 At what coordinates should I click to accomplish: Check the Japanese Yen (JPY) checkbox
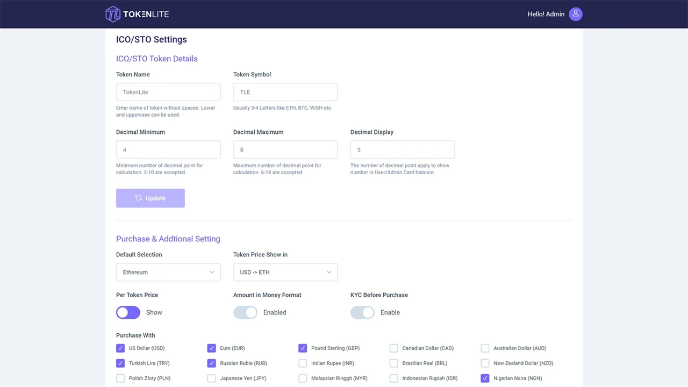tap(212, 378)
